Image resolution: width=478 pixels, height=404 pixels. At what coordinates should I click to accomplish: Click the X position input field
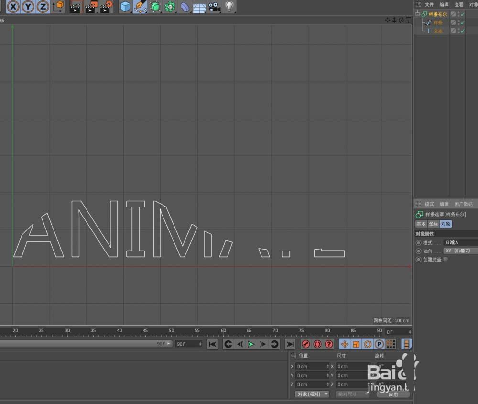[311, 366]
